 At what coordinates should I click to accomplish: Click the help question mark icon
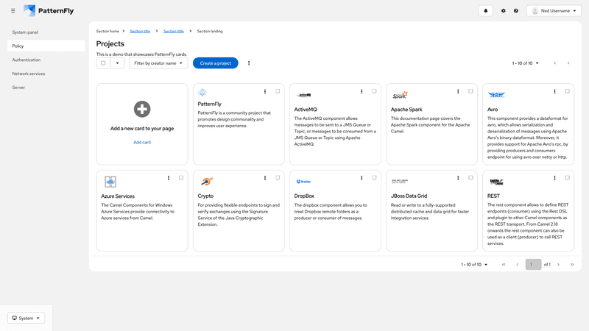click(516, 11)
